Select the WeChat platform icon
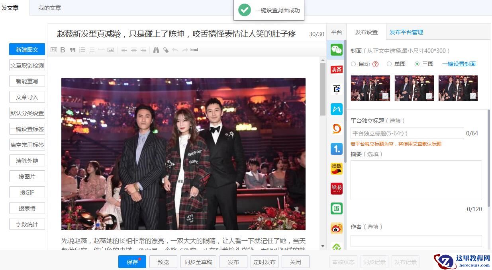This screenshot has height=270, width=492. [337, 50]
